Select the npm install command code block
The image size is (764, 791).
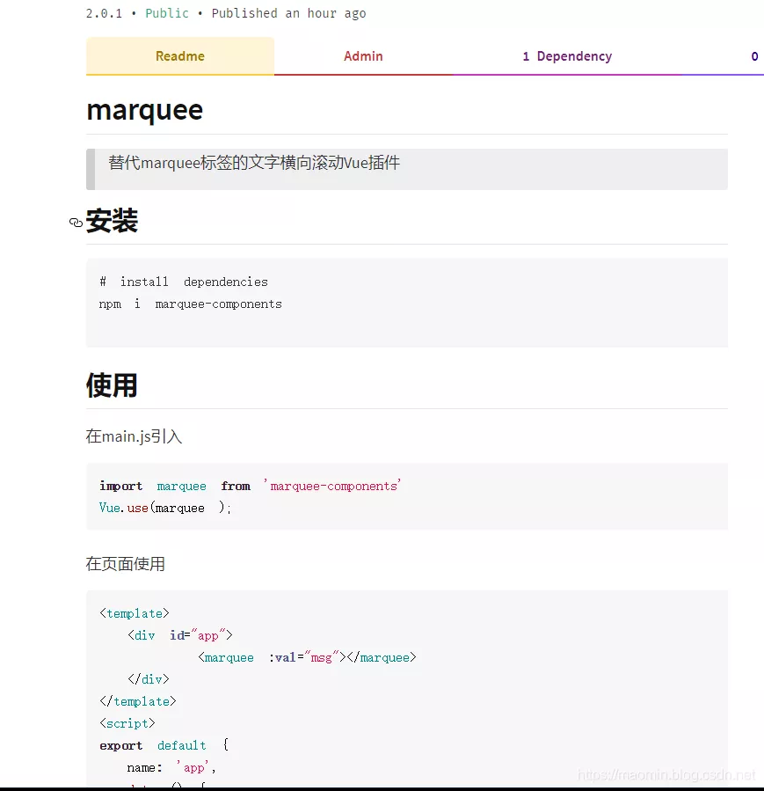195,303
